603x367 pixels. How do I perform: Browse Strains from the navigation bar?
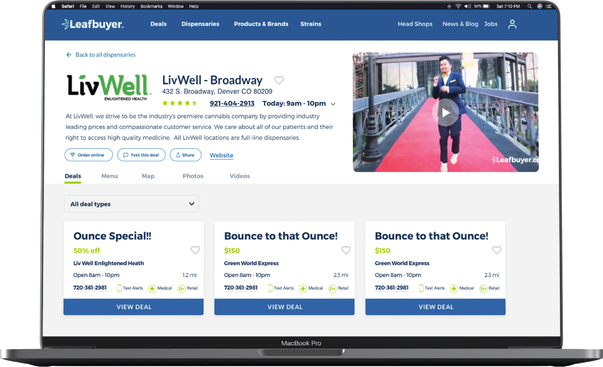(311, 24)
